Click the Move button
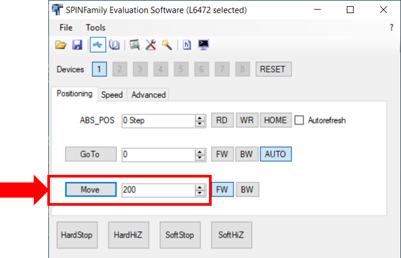 tap(91, 190)
